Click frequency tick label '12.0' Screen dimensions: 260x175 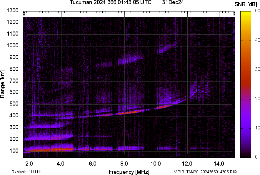[187, 164]
